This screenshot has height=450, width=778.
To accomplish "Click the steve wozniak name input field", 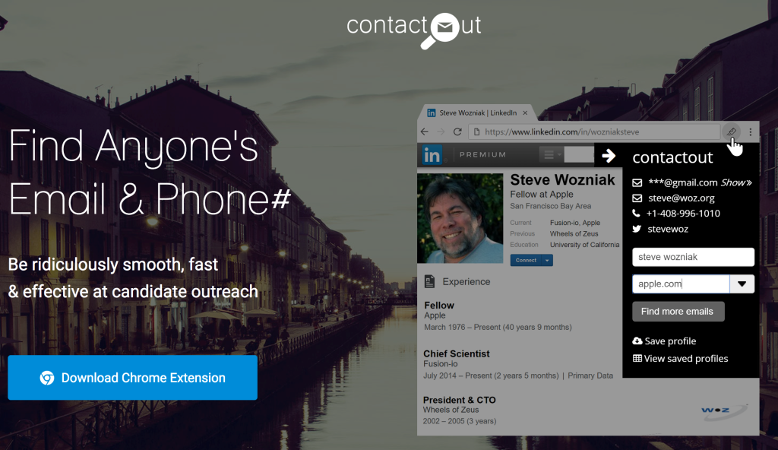I will point(693,257).
